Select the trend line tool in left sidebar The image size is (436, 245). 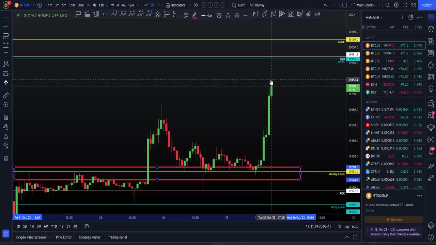(6, 27)
